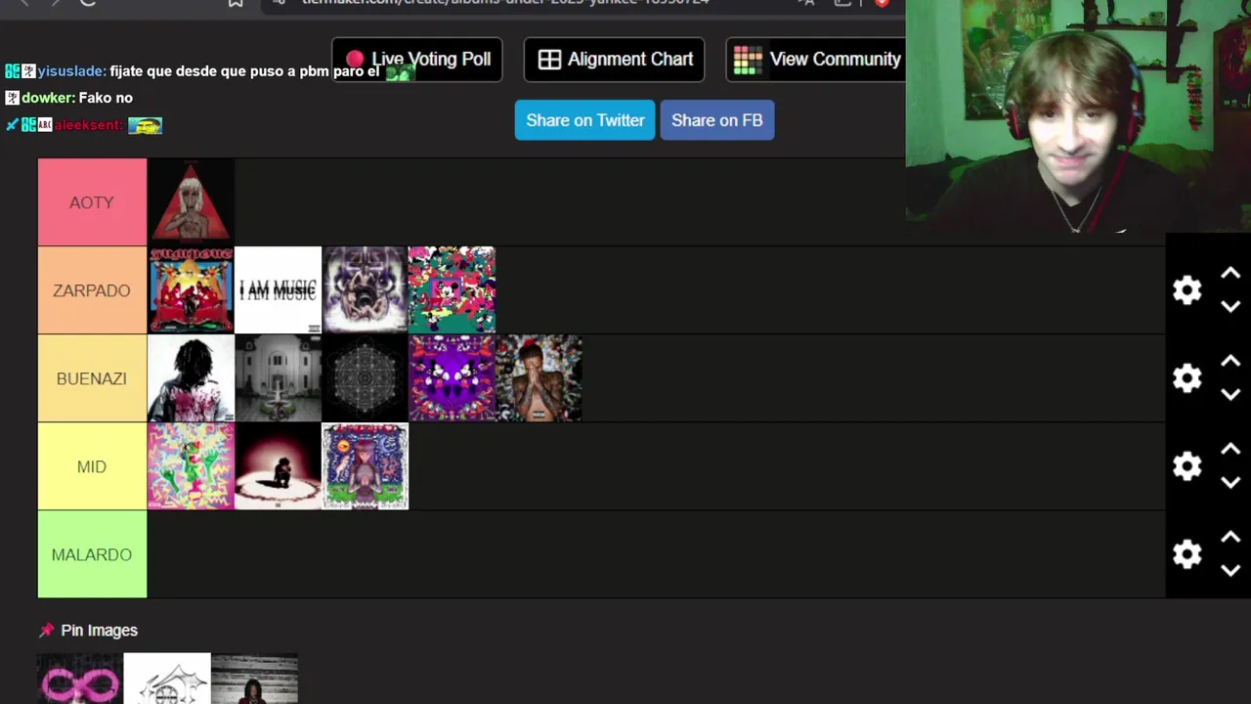The image size is (1251, 704).
Task: Open settings gear for ZARPADO tier
Action: [1187, 290]
